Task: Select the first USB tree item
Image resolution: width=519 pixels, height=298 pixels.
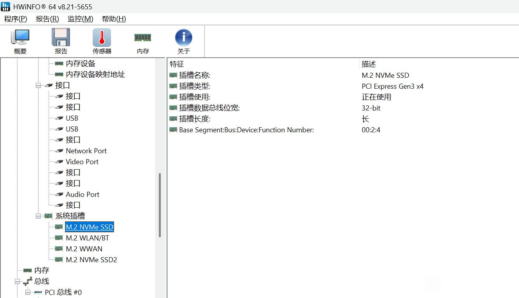Action: coord(72,118)
